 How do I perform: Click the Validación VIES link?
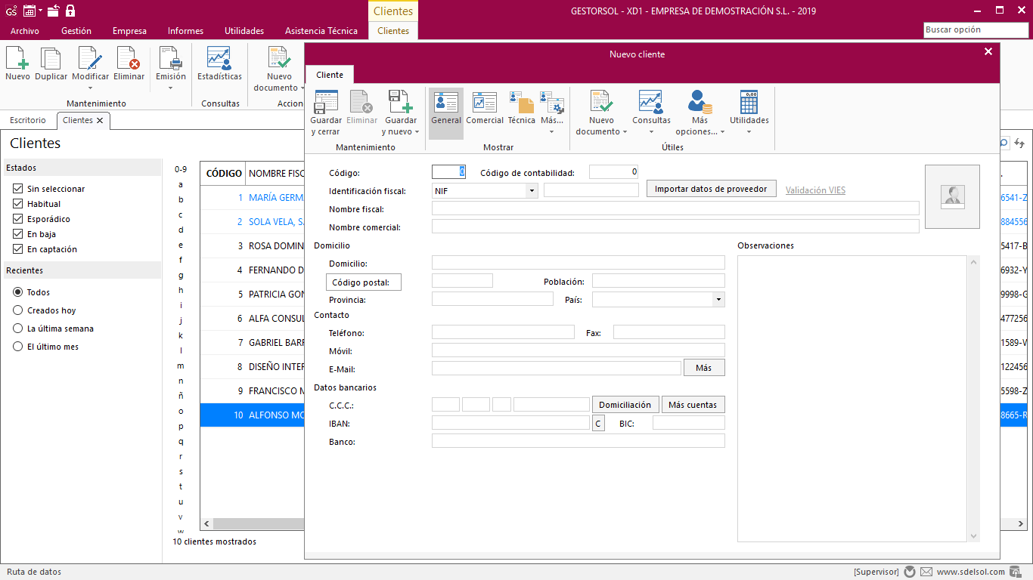(x=815, y=190)
